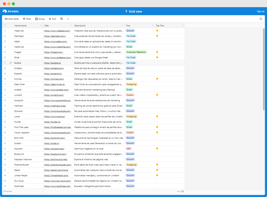This screenshot has height=197, width=267.
Task: Click the star in the Glide row
Action: click(157, 57)
